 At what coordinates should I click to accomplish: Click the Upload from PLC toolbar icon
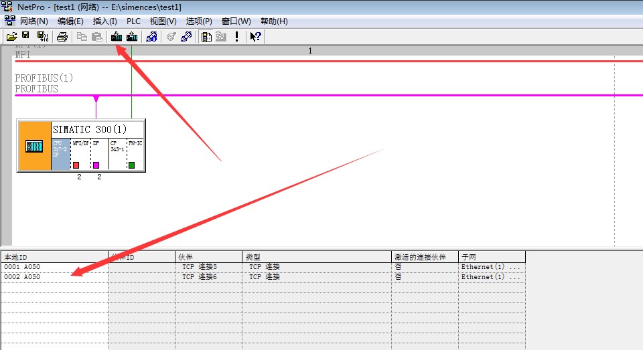point(132,36)
